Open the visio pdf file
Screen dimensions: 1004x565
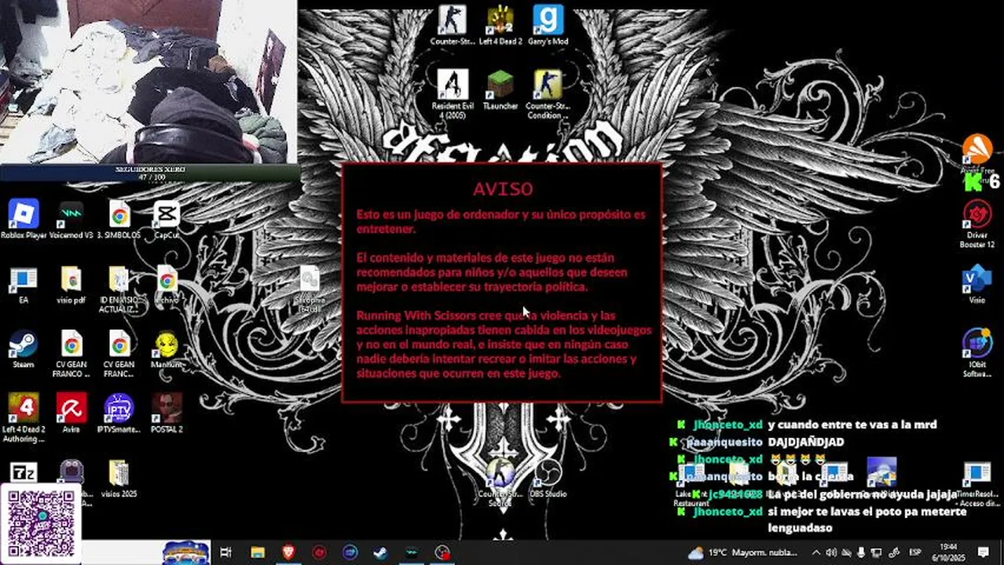71,285
